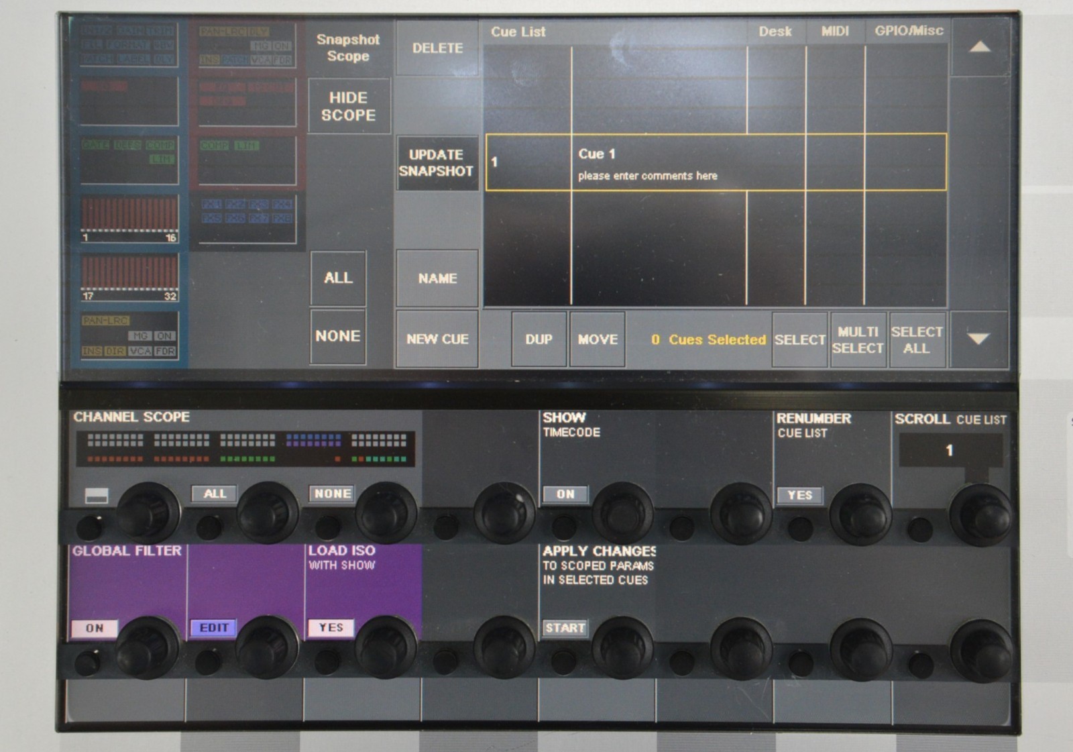Select the channels 17 to 32 scope block
Viewport: 1073px width, 752px height.
pyautogui.click(x=129, y=277)
